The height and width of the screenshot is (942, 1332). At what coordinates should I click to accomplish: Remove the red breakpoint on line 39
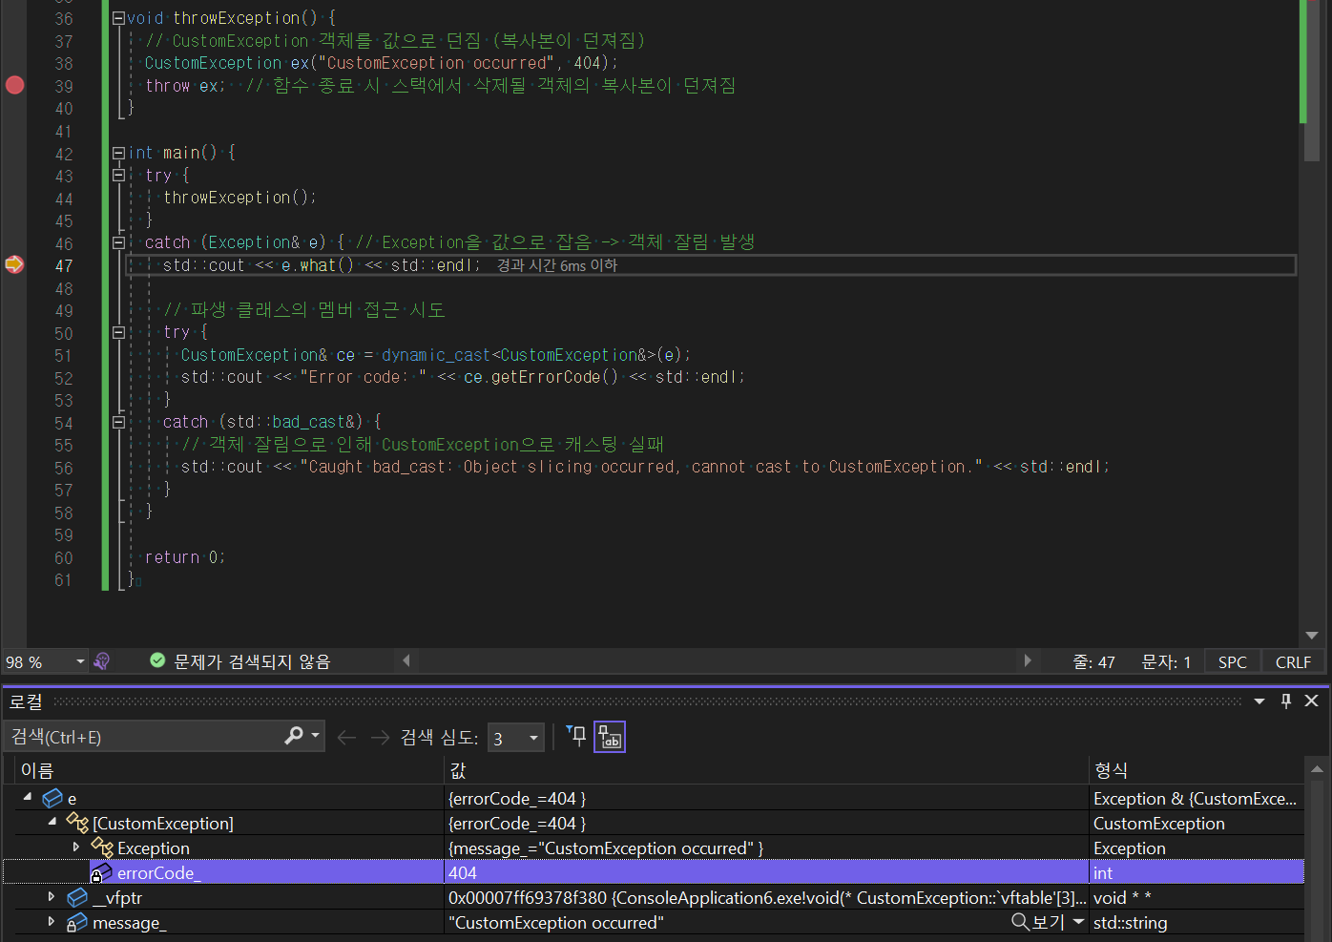[x=14, y=85]
